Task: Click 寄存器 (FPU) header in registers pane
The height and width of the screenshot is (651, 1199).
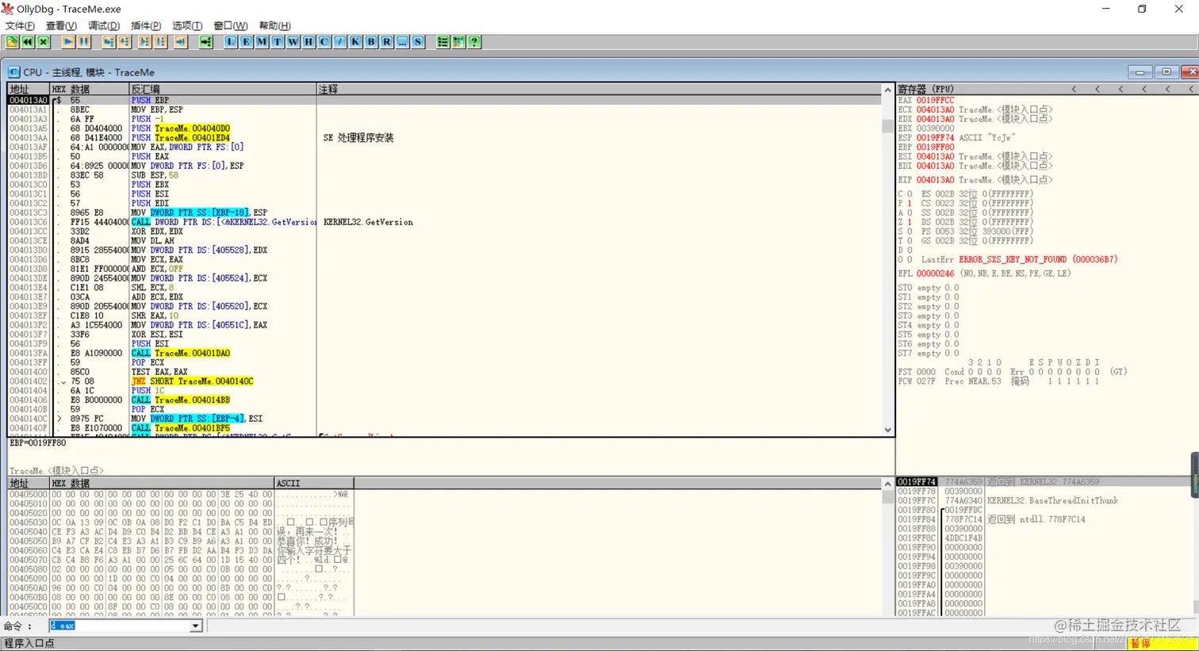Action: coord(925,90)
